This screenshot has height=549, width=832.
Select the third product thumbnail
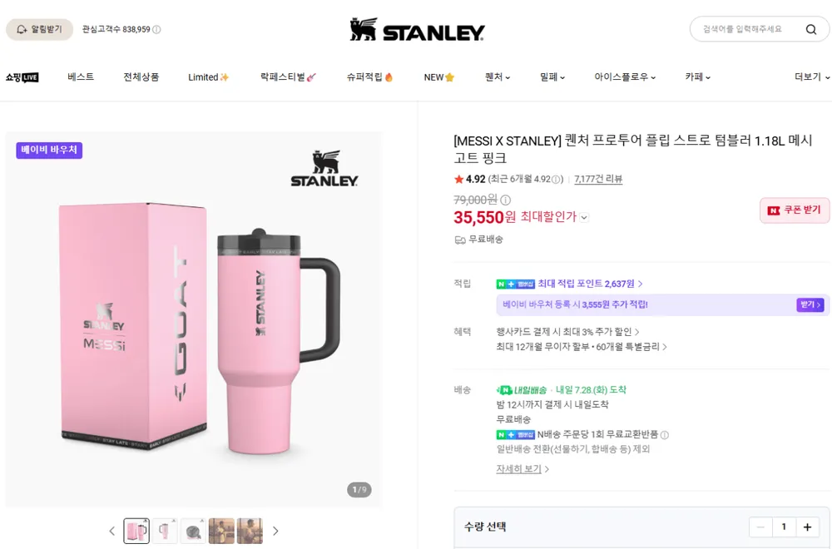pyautogui.click(x=193, y=531)
